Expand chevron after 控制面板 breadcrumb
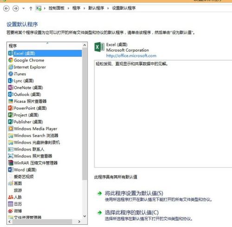Image resolution: width=232 pixels, height=227 pixels. point(68,8)
